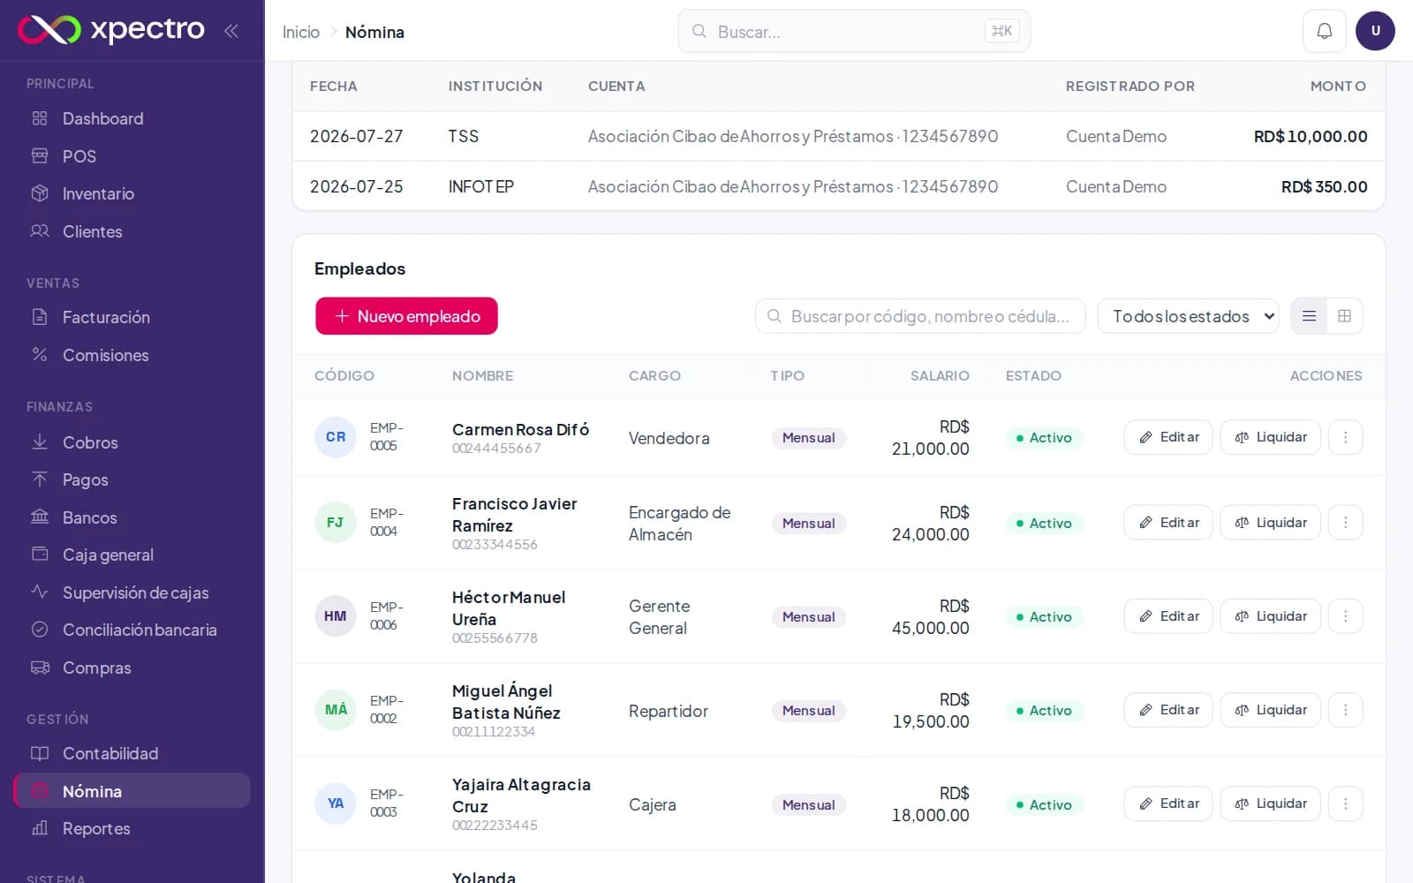
Task: Click the Nombre column header
Action: pyautogui.click(x=482, y=375)
